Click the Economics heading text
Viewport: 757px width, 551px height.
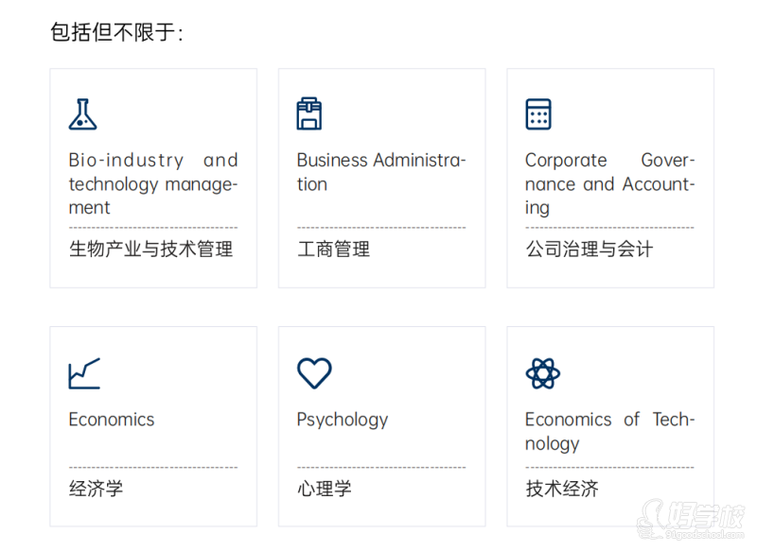[x=112, y=420]
